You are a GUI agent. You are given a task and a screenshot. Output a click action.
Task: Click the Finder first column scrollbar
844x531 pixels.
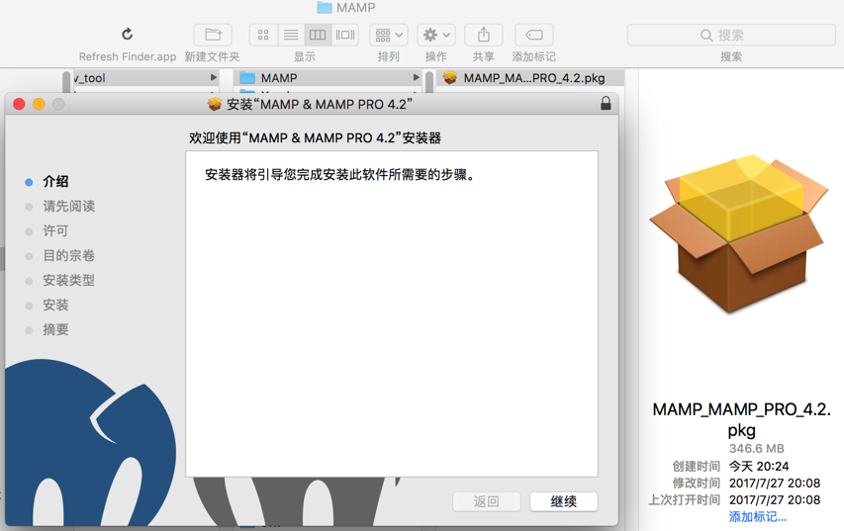tap(66, 82)
